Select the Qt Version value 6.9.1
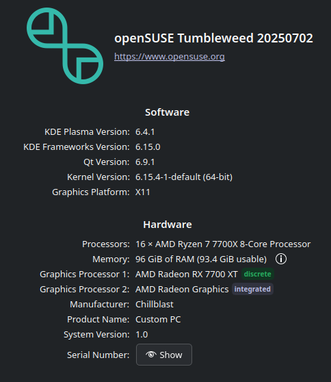This screenshot has height=382, width=331. click(145, 162)
